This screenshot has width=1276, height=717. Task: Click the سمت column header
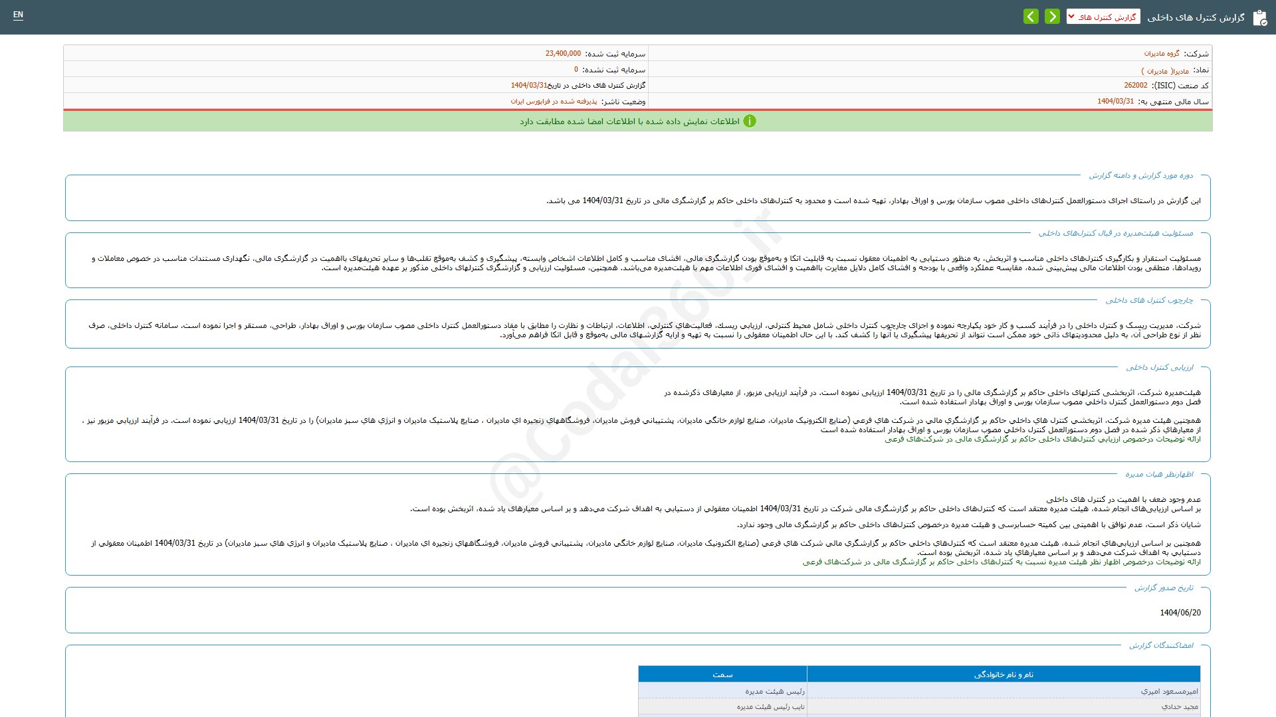click(x=722, y=675)
